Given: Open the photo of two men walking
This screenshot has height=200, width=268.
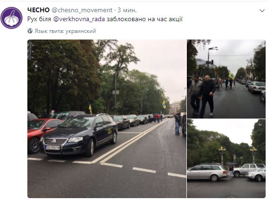Looking at the screenshot, I should tap(226, 79).
